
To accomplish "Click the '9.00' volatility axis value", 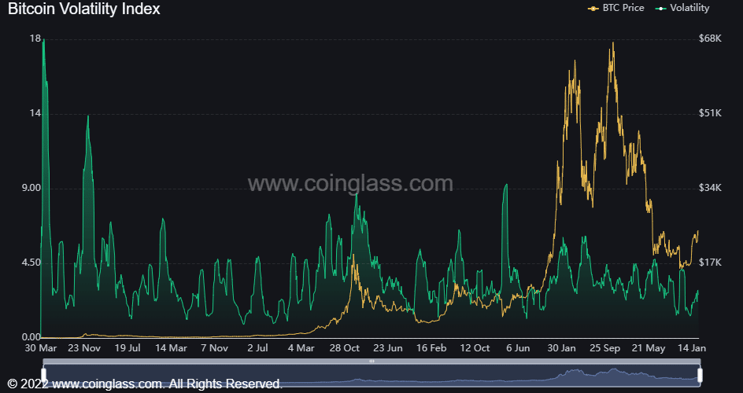I will 31,188.
